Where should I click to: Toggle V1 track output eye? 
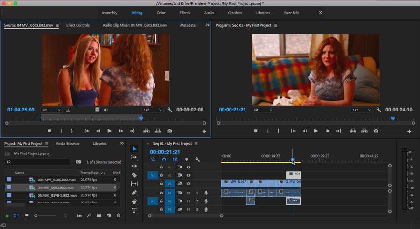point(189,184)
